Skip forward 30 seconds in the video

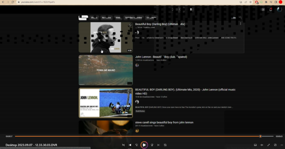[x=152, y=145]
